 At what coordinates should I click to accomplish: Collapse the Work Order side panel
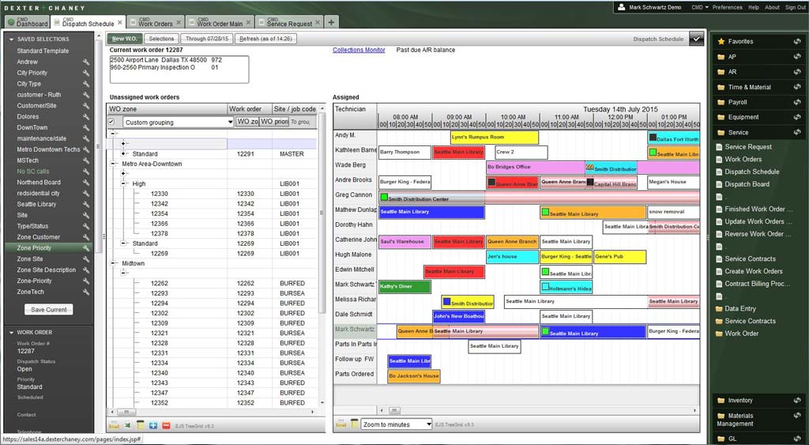pos(11,333)
